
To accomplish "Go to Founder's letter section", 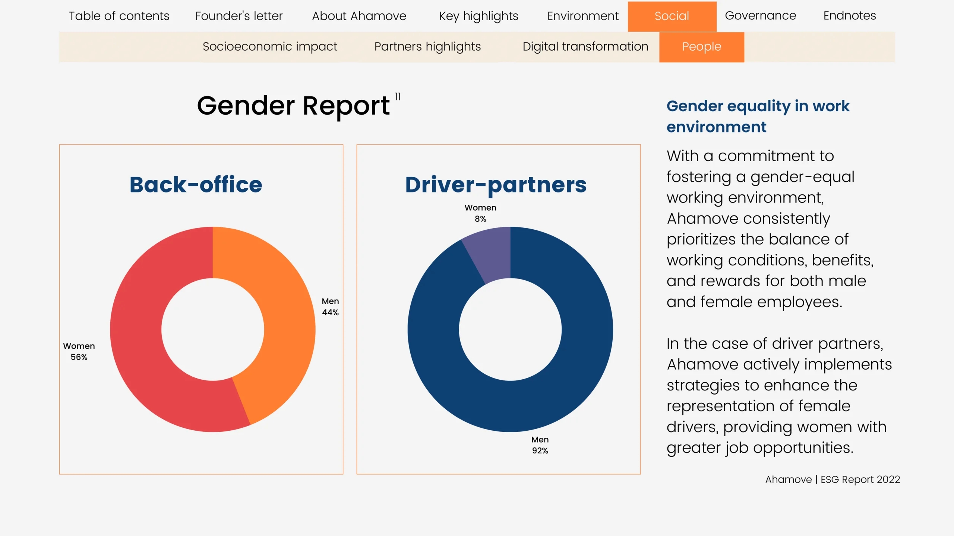I will (239, 16).
